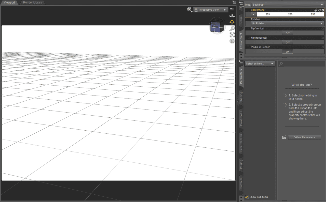Screen dimensions: 326x202
Task: Click the Video: Parameters button
Action: (x=305, y=137)
